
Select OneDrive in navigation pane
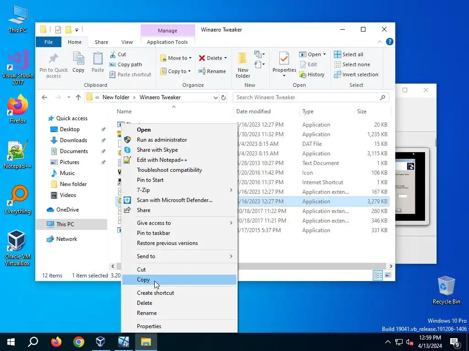(67, 210)
